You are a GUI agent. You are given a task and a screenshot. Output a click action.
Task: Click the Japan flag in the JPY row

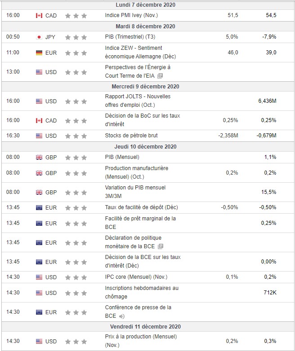[x=39, y=37]
